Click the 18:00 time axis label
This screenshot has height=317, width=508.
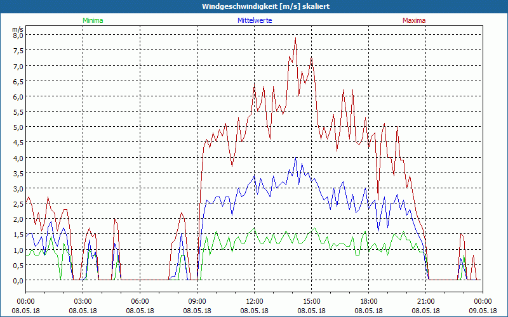click(x=368, y=302)
